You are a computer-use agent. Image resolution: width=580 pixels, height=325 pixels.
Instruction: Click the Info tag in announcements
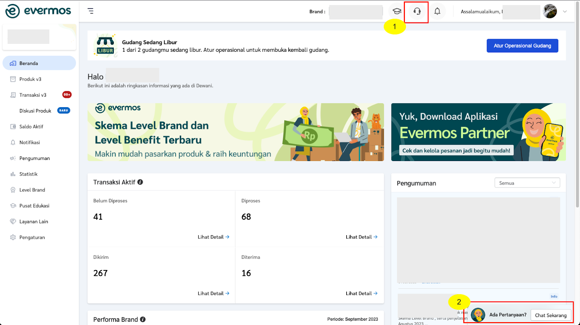click(554, 296)
